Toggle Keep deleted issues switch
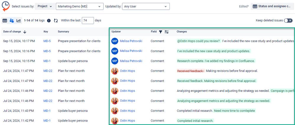Viewport: 295px width, 125px height. click(x=288, y=20)
